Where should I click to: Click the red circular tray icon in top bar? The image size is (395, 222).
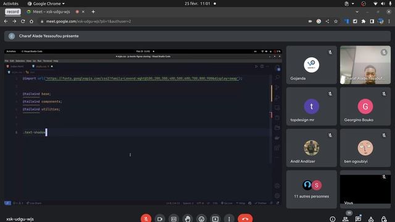[x=364, y=4]
